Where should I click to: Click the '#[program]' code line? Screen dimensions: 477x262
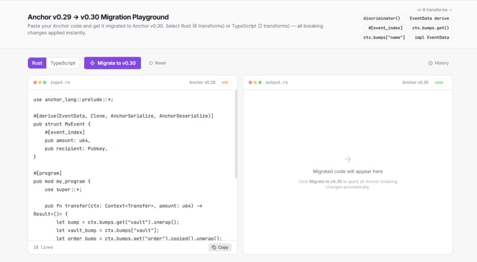click(x=47, y=173)
